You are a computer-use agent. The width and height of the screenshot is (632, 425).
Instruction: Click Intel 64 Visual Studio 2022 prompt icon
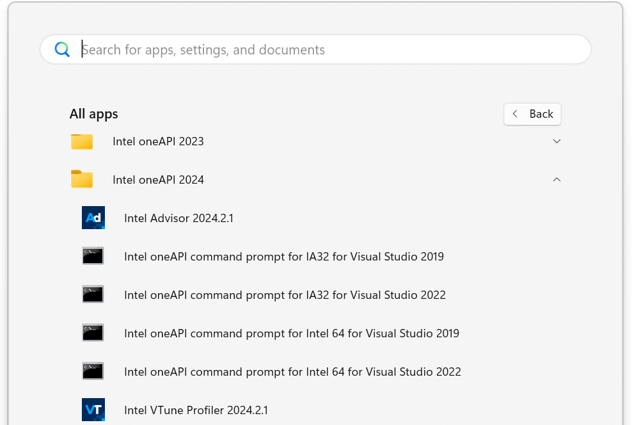(93, 371)
